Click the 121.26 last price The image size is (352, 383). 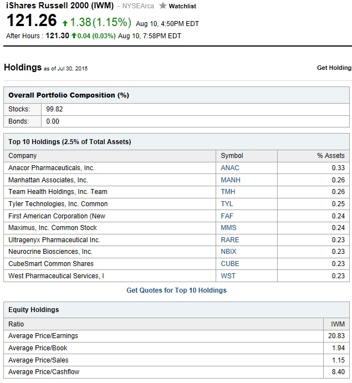point(32,21)
